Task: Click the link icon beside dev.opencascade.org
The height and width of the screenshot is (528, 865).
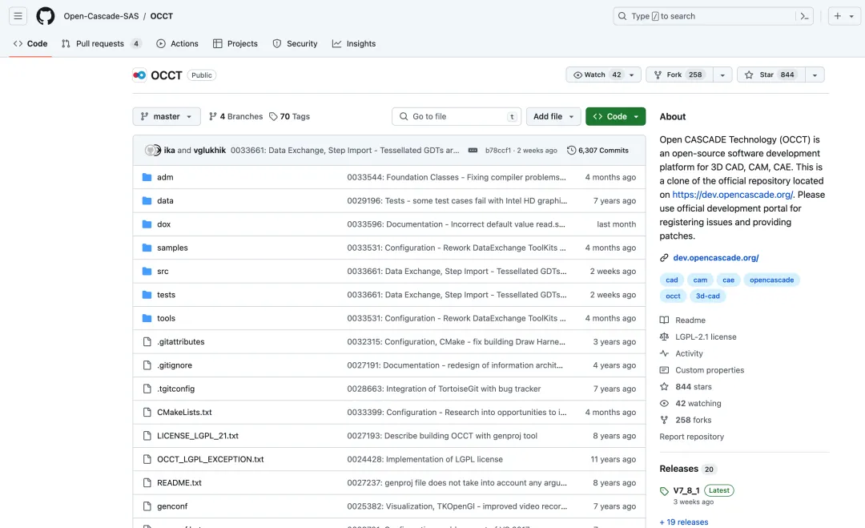Action: [664, 258]
